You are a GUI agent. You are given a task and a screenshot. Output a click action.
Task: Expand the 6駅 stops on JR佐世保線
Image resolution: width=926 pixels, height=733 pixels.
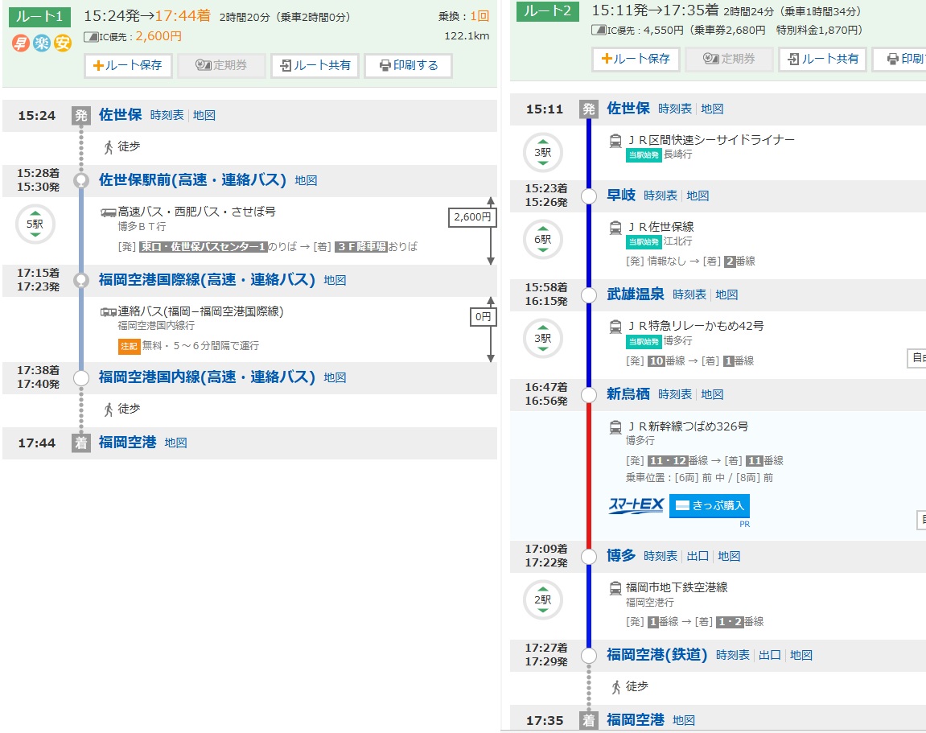[543, 239]
